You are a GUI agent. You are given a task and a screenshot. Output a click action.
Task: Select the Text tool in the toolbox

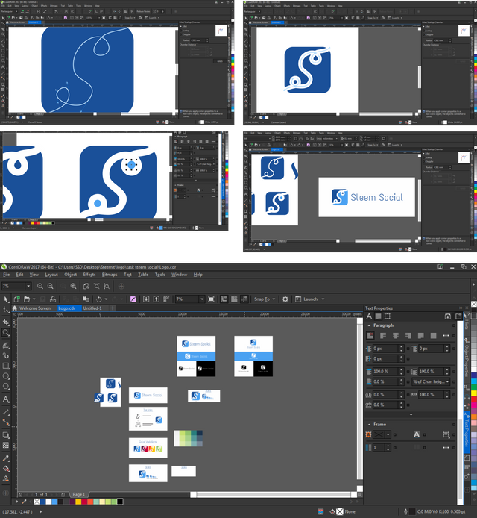click(6, 399)
